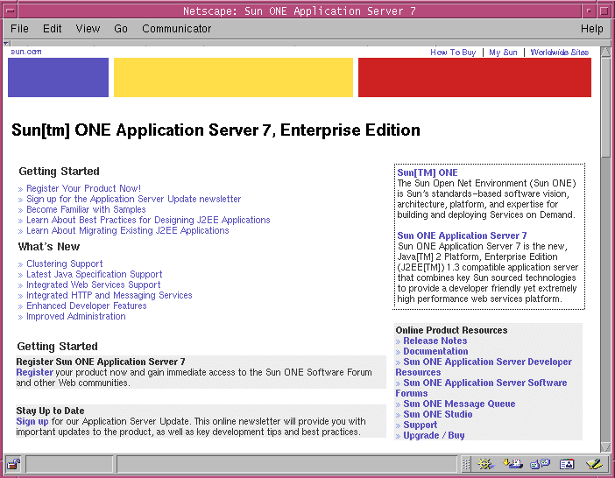
Task: Launch Composer from the component bar
Action: click(x=594, y=464)
